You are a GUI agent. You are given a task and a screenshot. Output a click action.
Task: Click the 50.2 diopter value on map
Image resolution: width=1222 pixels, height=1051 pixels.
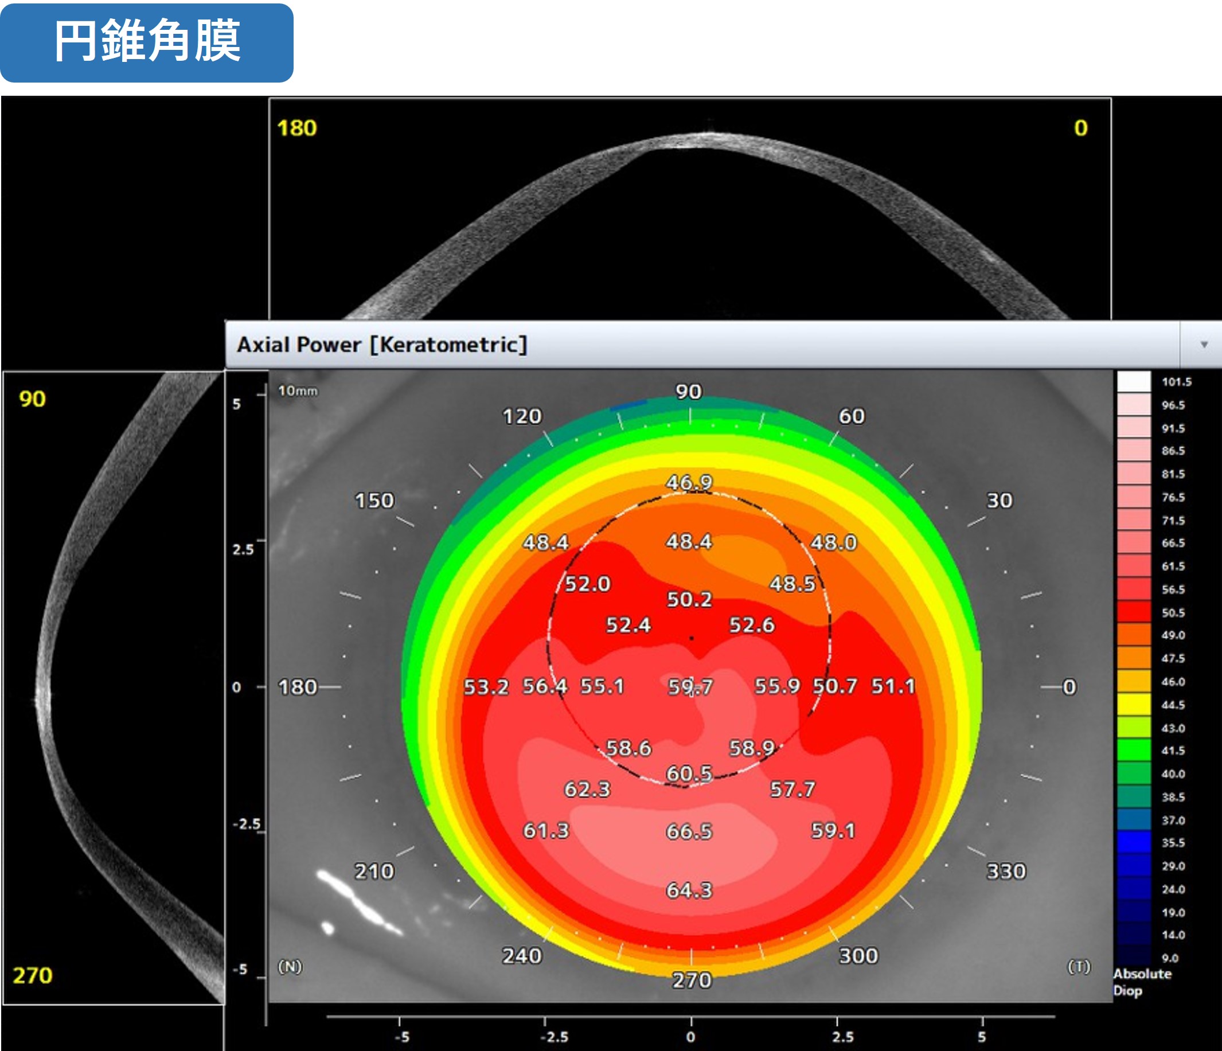pos(689,599)
